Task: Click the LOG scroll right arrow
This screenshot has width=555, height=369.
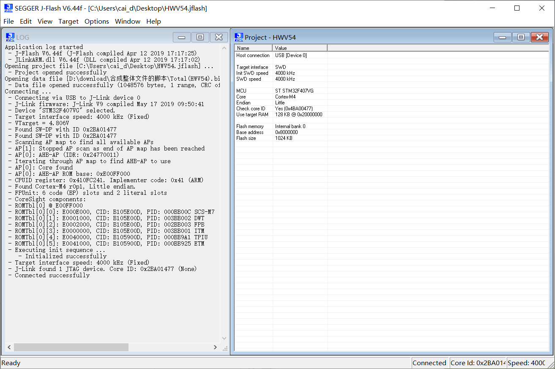Action: point(215,347)
